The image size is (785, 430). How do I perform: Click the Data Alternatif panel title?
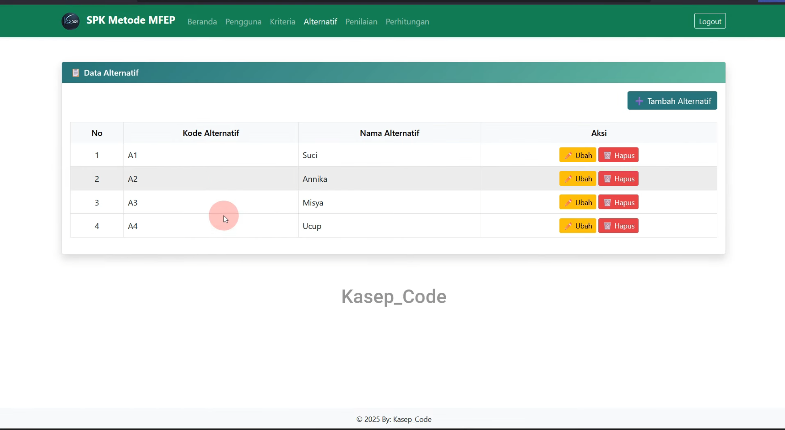click(111, 73)
